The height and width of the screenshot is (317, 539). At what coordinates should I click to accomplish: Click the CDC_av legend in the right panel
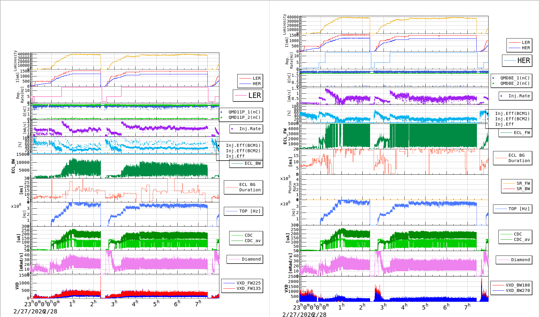point(522,239)
